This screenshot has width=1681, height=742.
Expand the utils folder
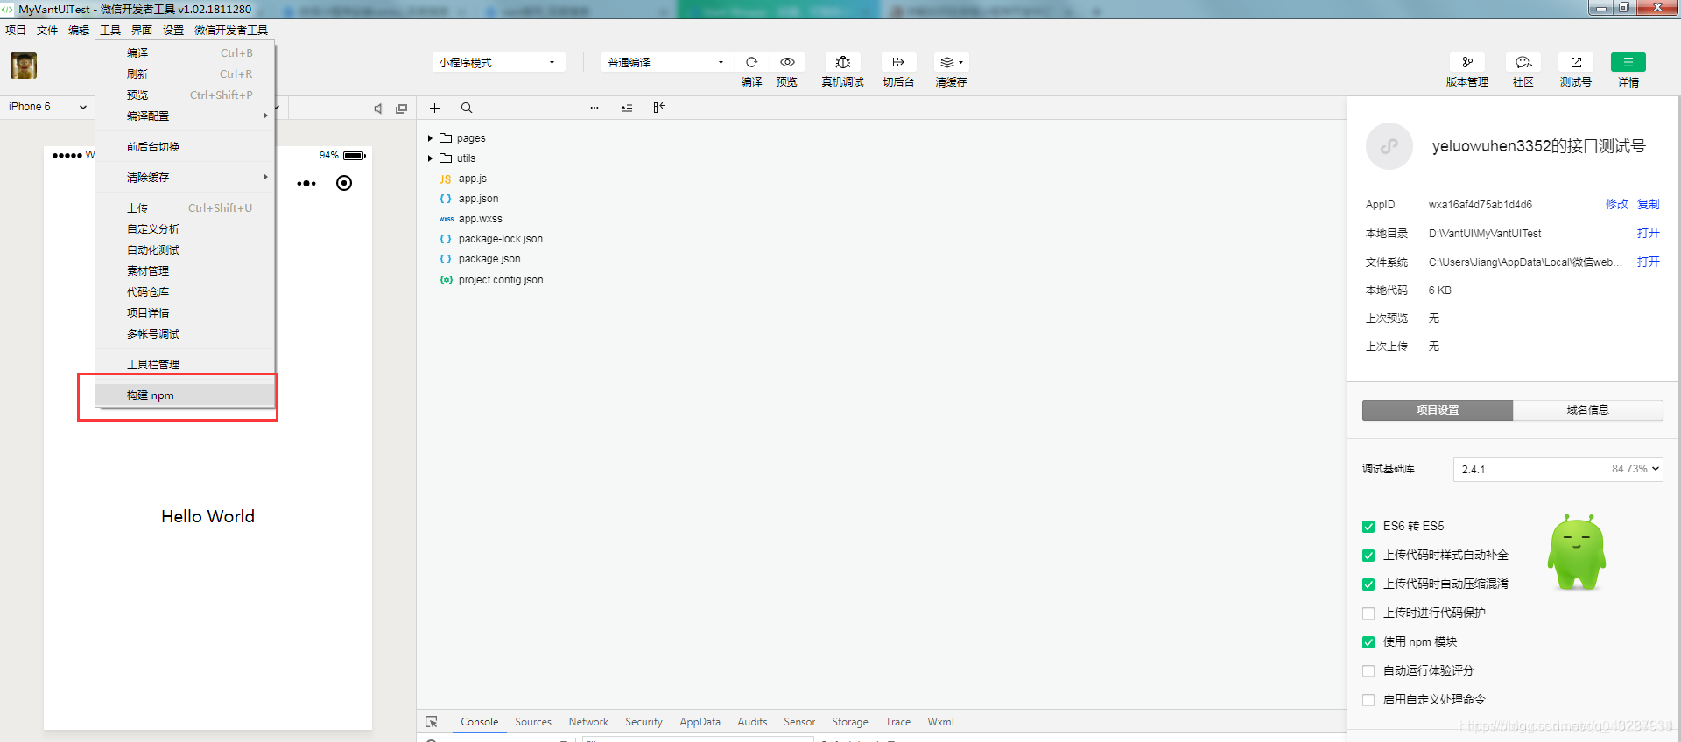[430, 158]
